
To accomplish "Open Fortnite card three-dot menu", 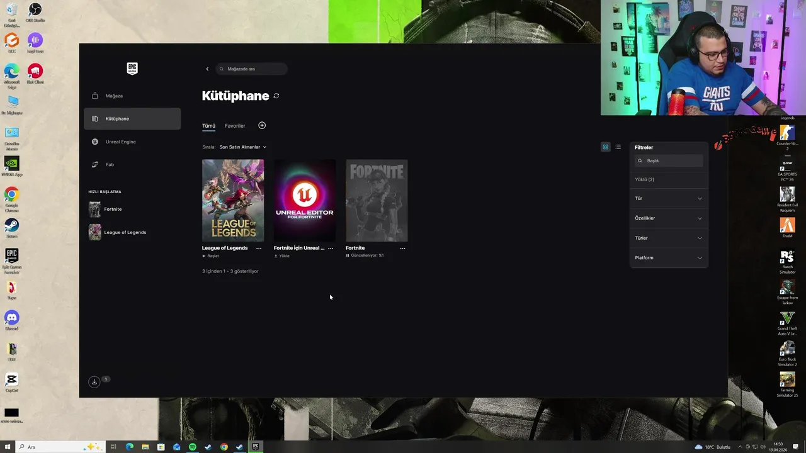I will 402,248.
